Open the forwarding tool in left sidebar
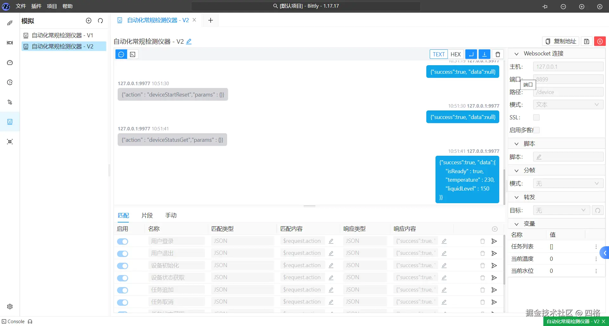Image resolution: width=609 pixels, height=326 pixels. 10,102
